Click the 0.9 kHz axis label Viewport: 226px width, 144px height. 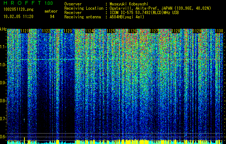point(3,83)
